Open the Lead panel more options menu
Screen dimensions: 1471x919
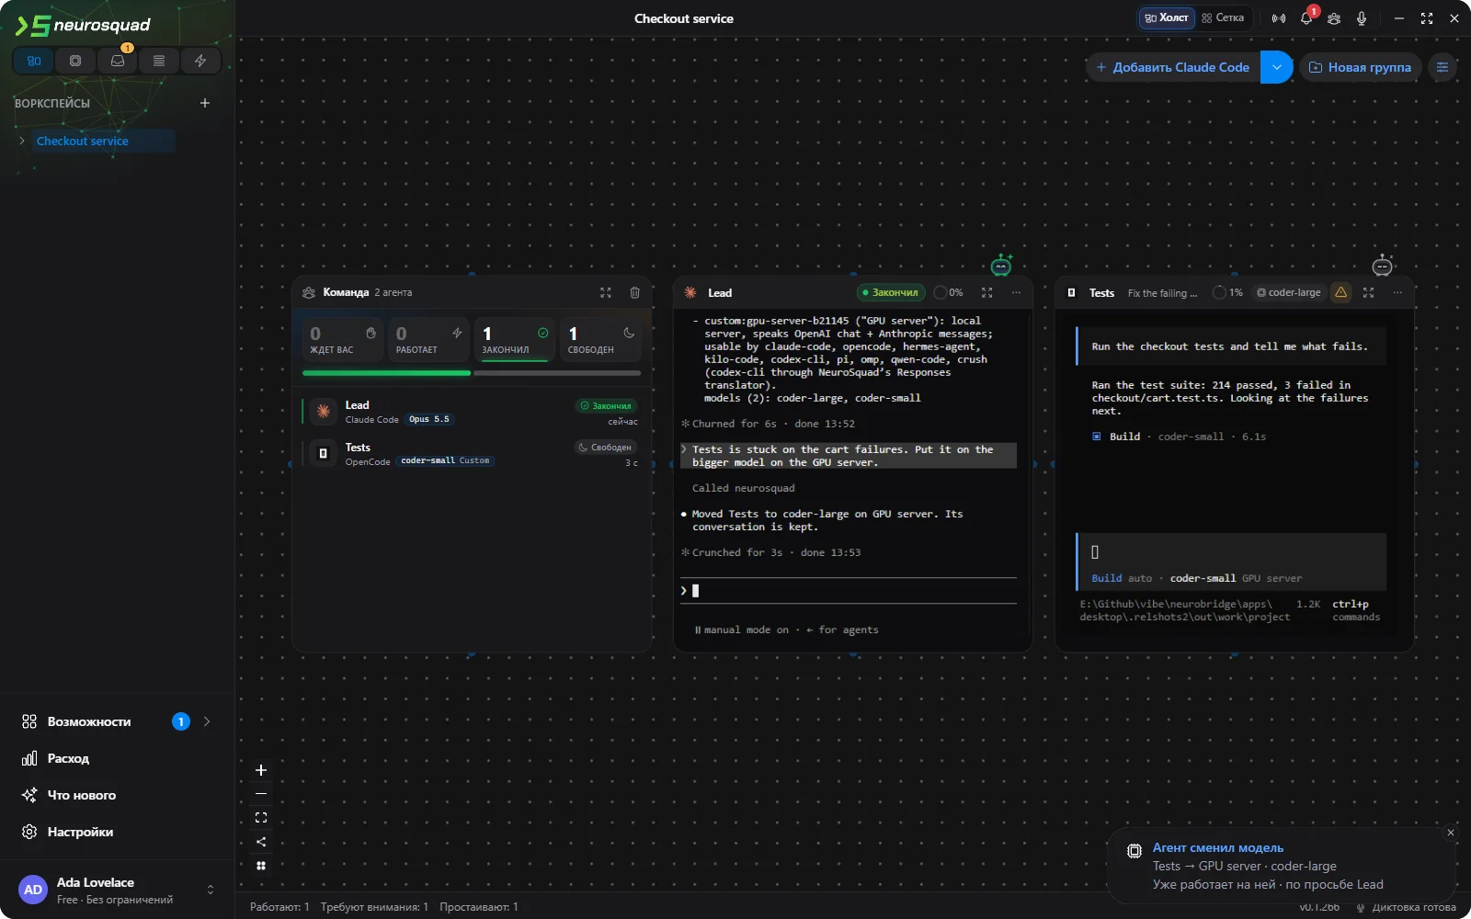(1016, 292)
